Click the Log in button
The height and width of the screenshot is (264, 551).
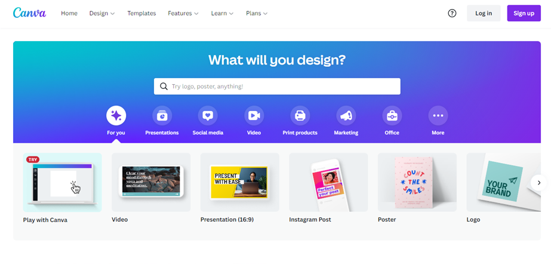pos(484,13)
